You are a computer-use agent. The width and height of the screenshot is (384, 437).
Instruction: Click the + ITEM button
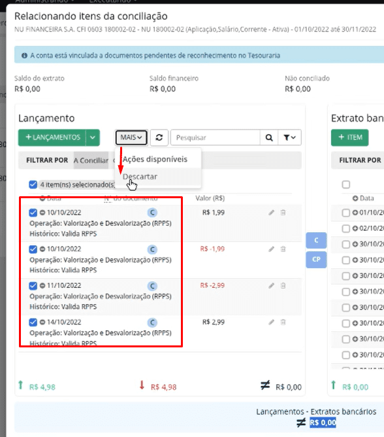click(x=350, y=137)
